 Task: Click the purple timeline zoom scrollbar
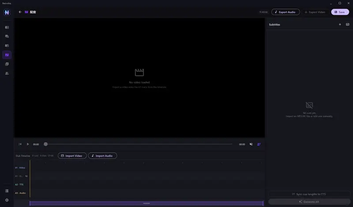click(146, 203)
